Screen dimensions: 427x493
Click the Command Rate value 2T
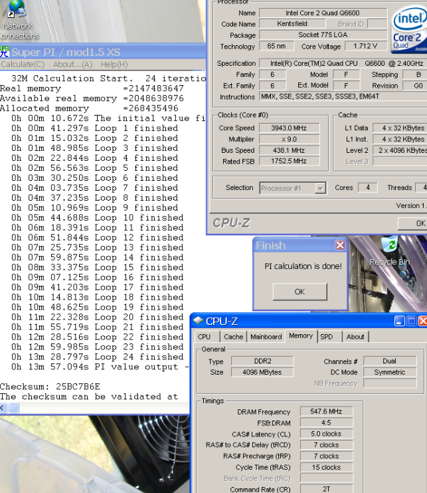326,489
